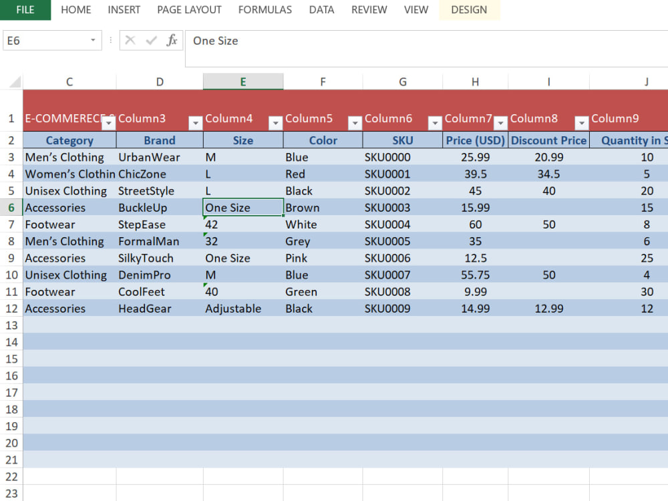
Task: Click the Select All corner triangle
Action: coord(15,81)
